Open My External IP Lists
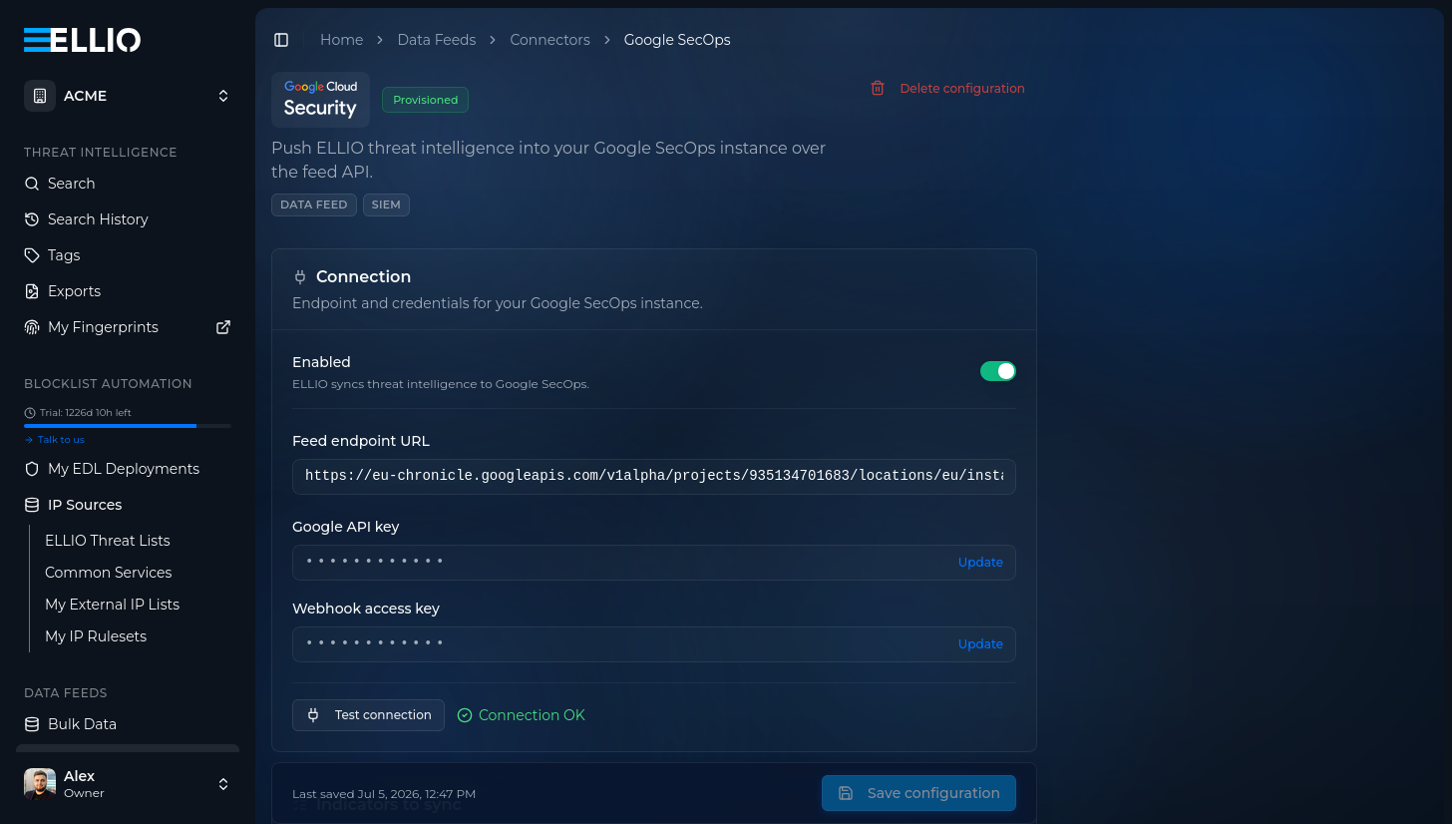The width and height of the screenshot is (1452, 824). tap(113, 605)
